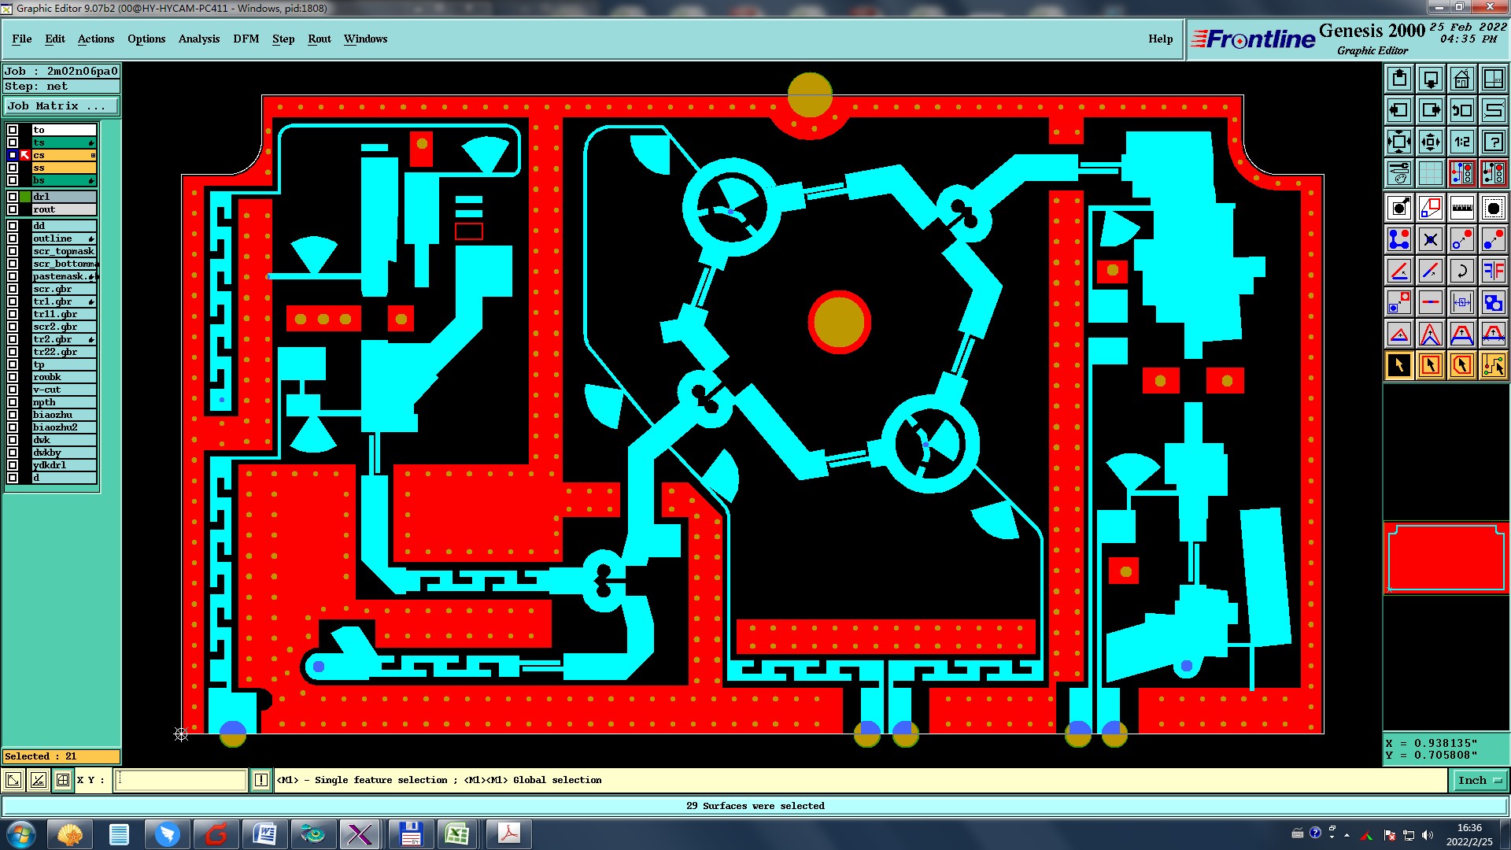Click the rotate feature icon

point(1461,272)
